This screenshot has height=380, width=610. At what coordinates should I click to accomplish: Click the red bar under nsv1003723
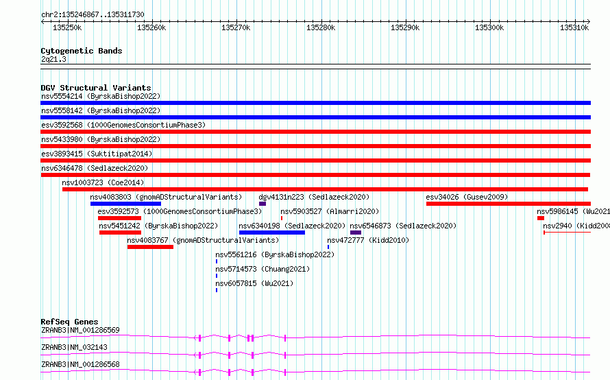coord(326,189)
